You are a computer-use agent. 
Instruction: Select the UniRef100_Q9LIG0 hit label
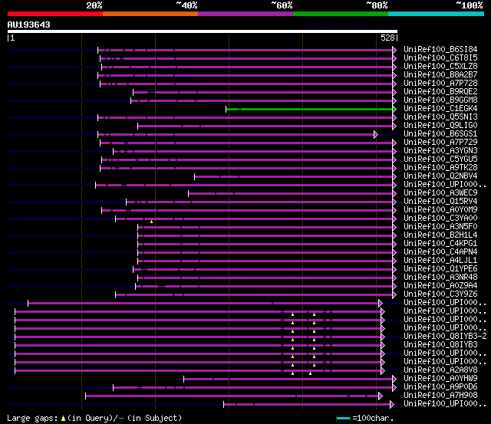[x=440, y=125]
